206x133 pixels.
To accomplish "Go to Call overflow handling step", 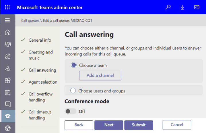I will pos(40,97).
